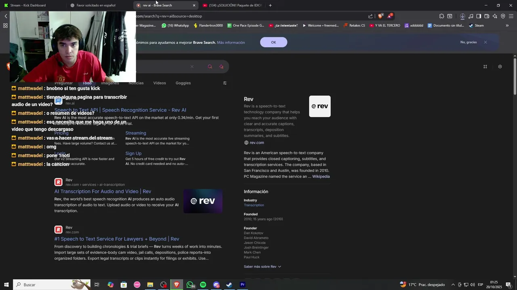Click the rev logo thumbnail beside AI Transcription result
The height and width of the screenshot is (290, 517).
[203, 201]
